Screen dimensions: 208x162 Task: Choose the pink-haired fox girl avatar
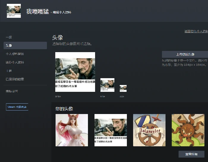point(72,130)
